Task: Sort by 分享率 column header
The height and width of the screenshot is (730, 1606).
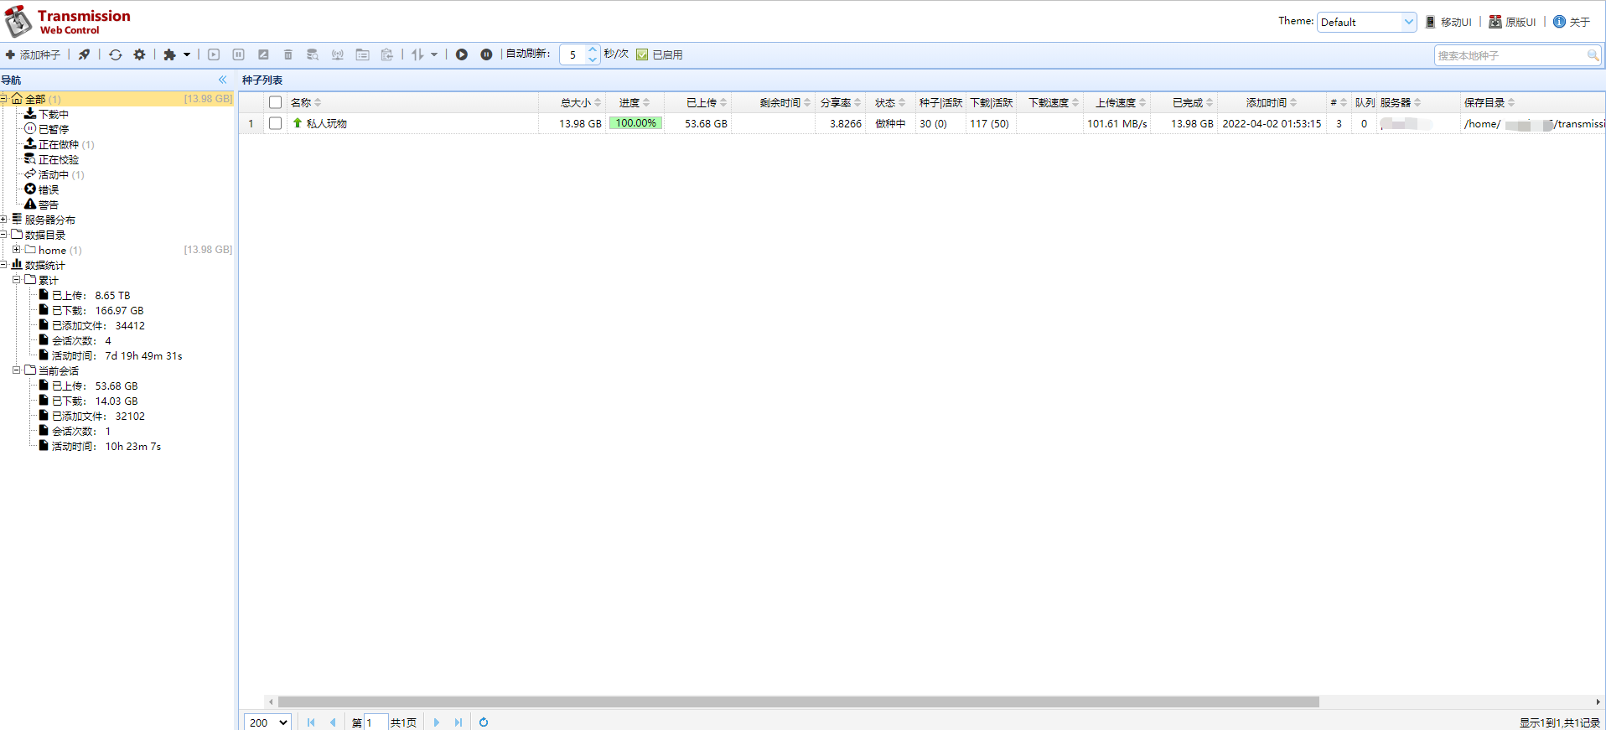Action: pos(840,102)
